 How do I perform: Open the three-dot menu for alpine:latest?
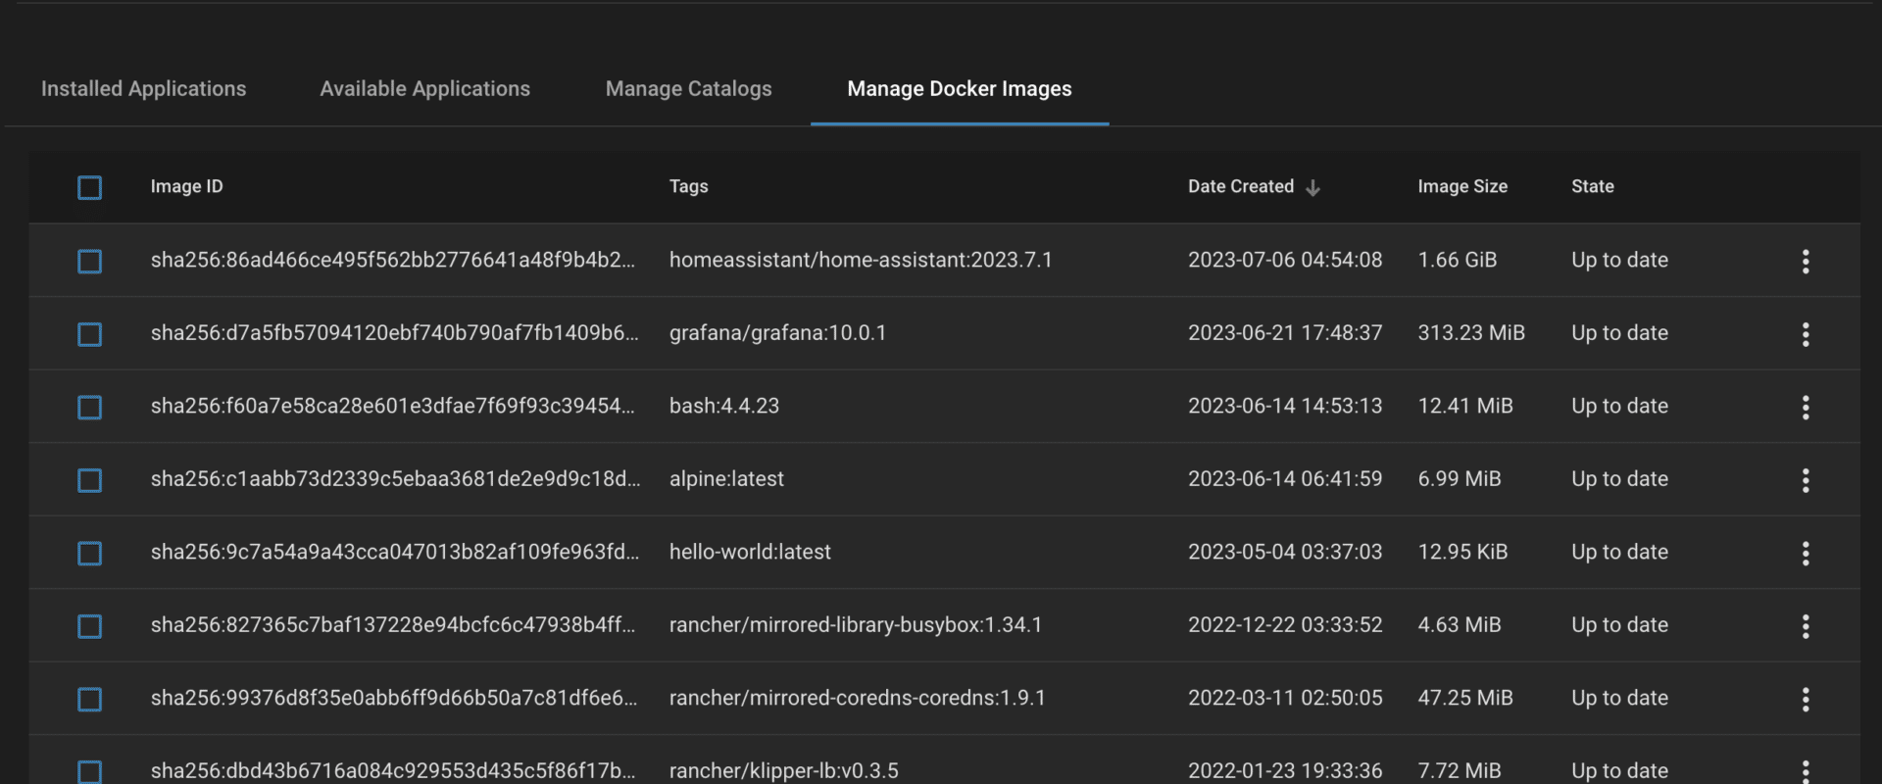point(1806,480)
